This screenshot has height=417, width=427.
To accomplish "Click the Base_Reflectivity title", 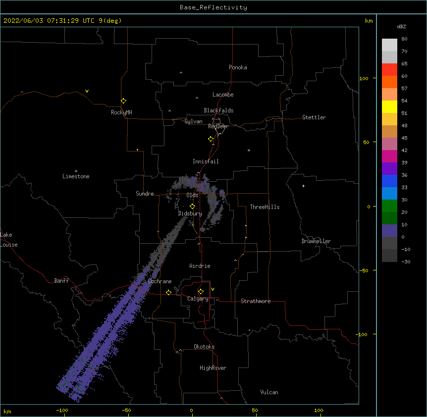I will (213, 7).
